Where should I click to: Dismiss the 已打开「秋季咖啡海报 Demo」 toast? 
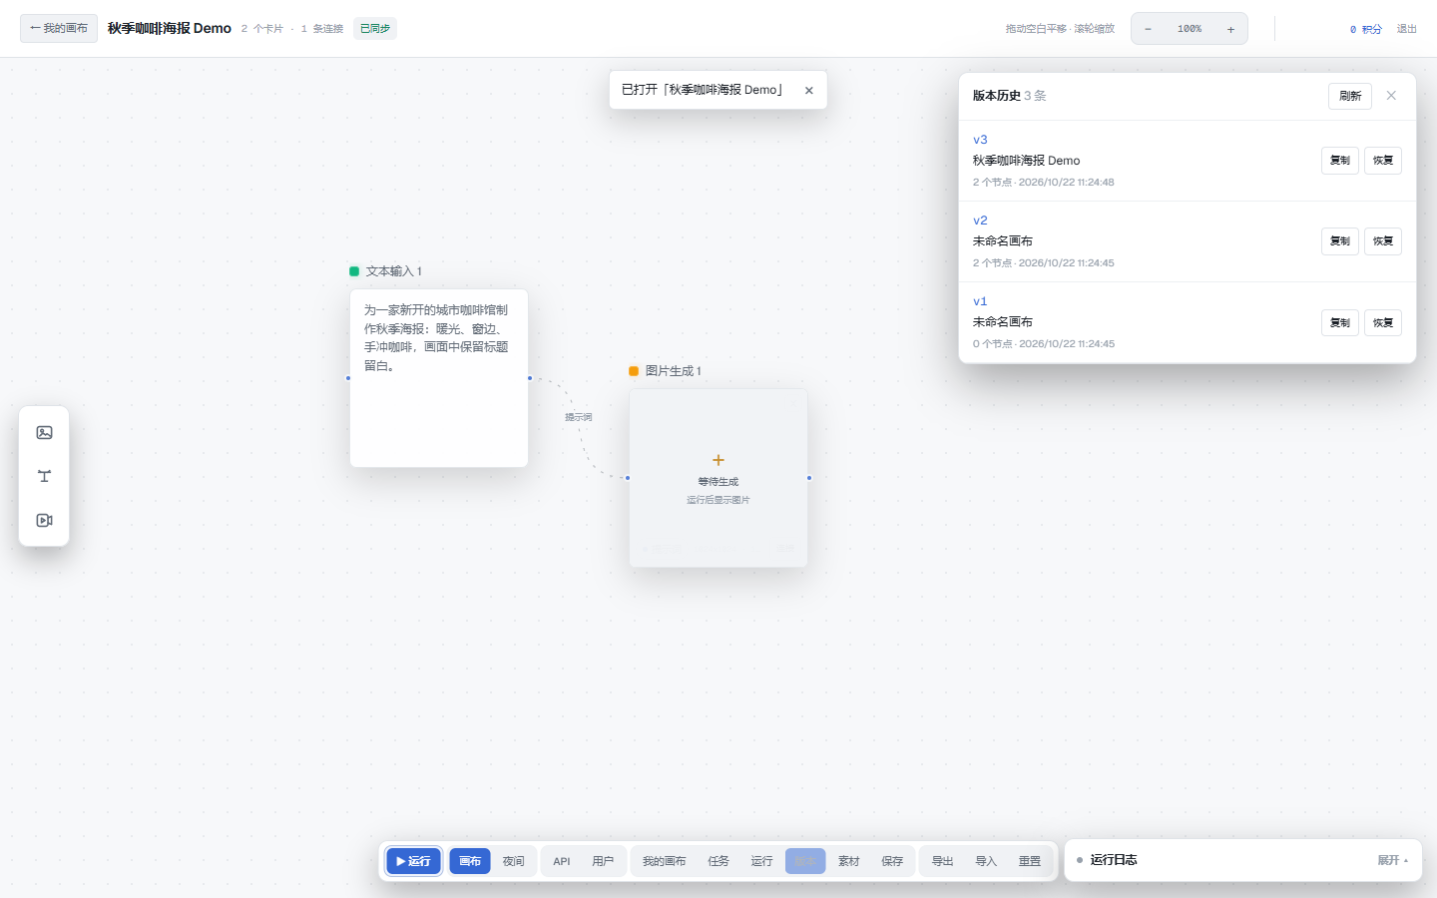point(808,90)
